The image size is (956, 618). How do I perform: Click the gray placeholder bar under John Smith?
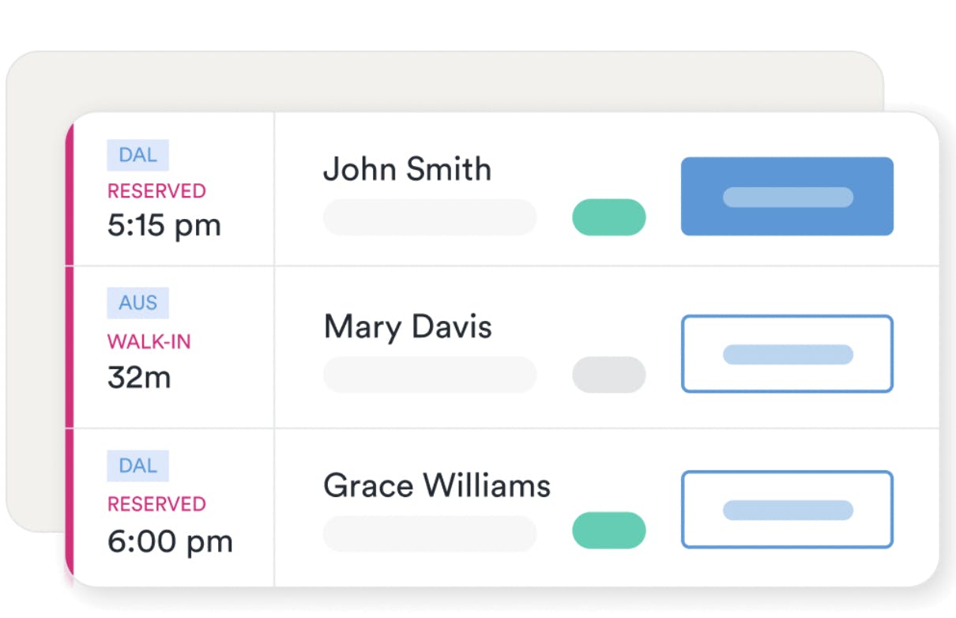[430, 217]
